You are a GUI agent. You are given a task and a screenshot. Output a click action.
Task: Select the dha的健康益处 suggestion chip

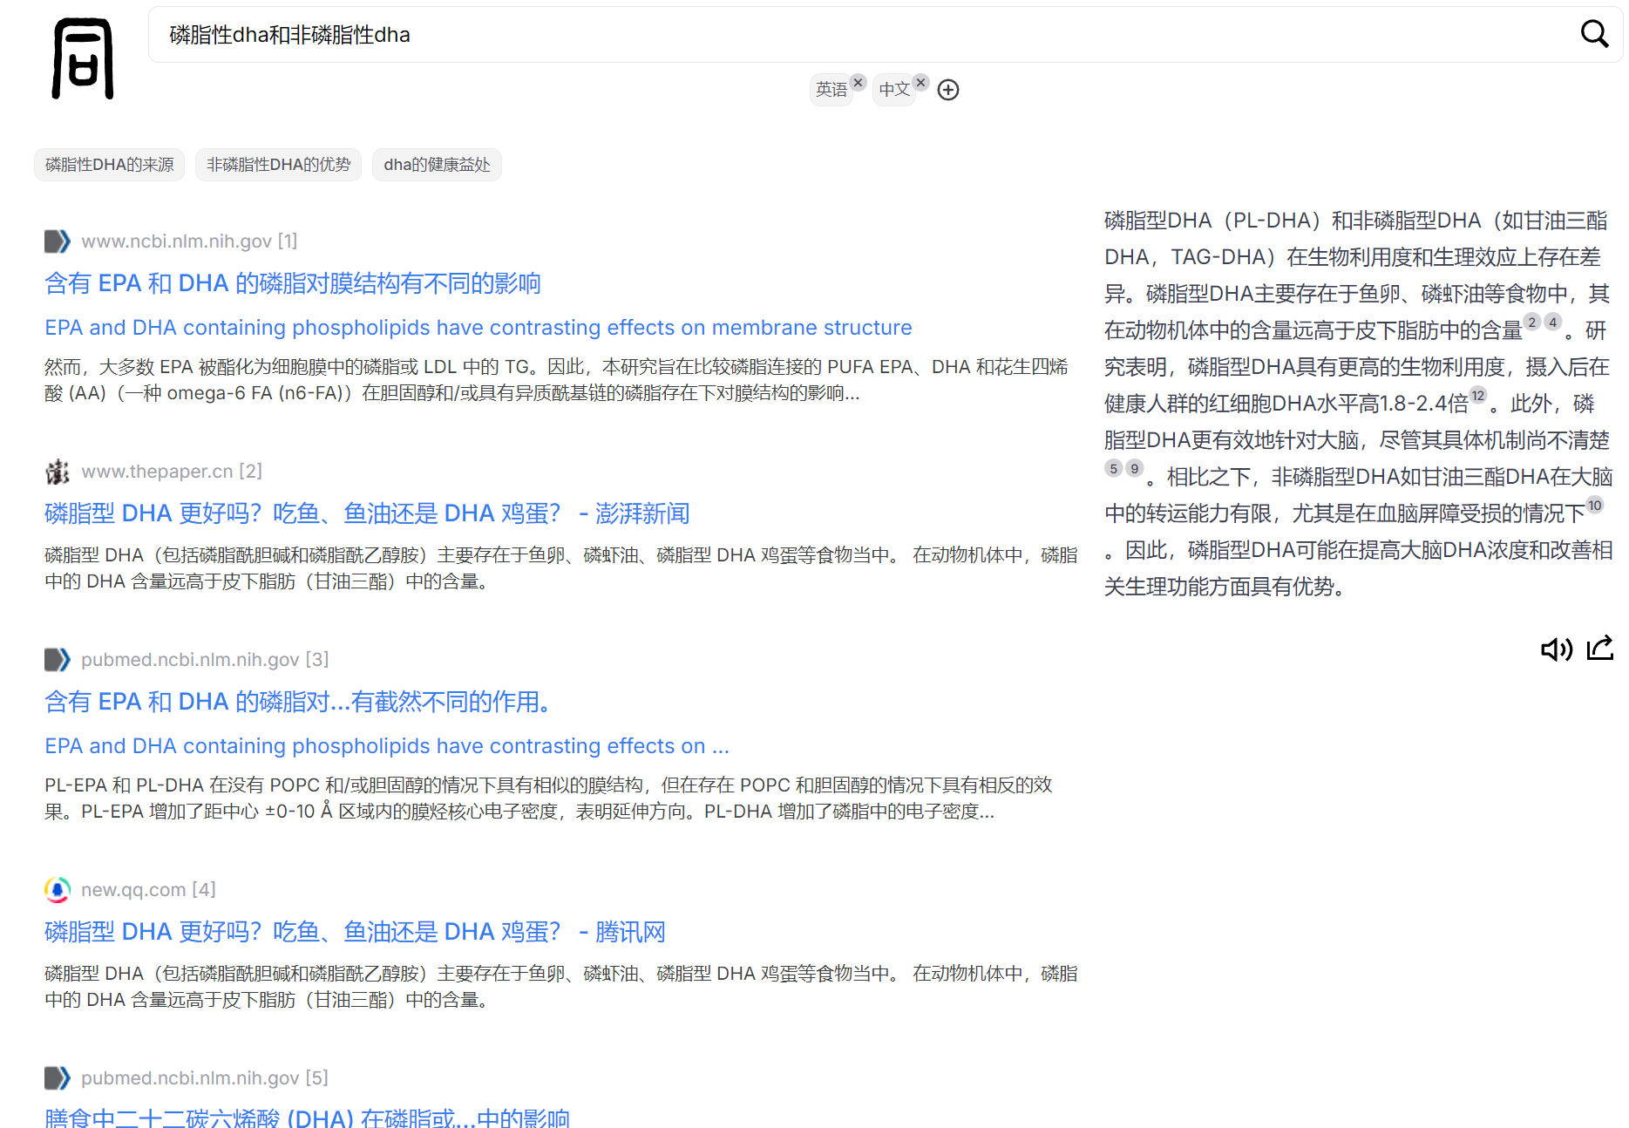(x=437, y=165)
